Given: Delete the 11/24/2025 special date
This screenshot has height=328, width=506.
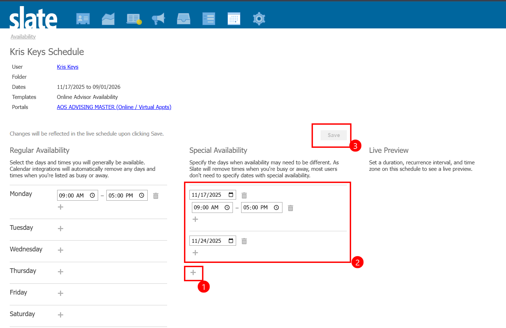Looking at the screenshot, I should [244, 241].
